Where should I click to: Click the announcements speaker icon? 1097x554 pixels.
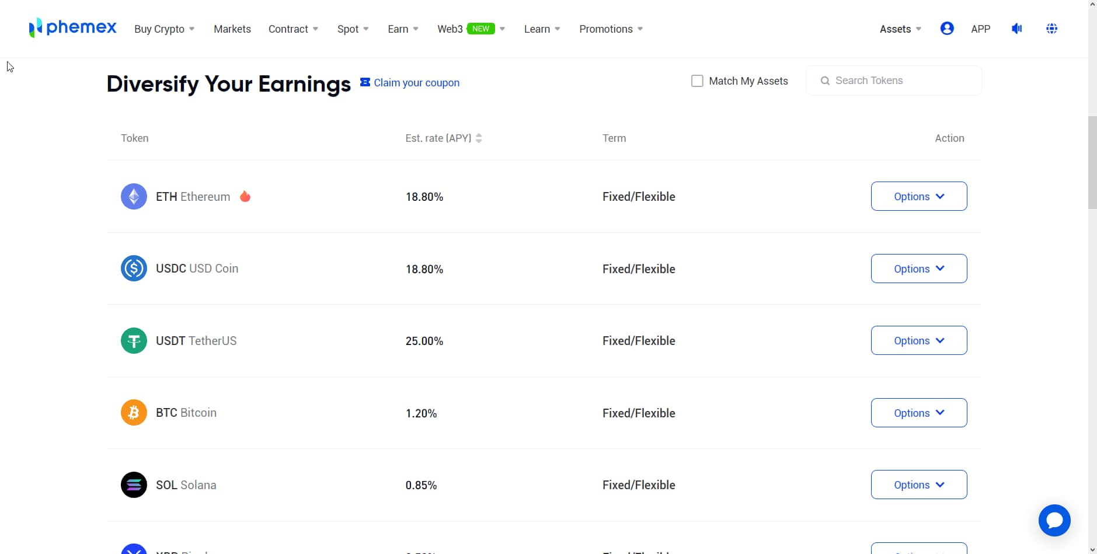(x=1016, y=29)
